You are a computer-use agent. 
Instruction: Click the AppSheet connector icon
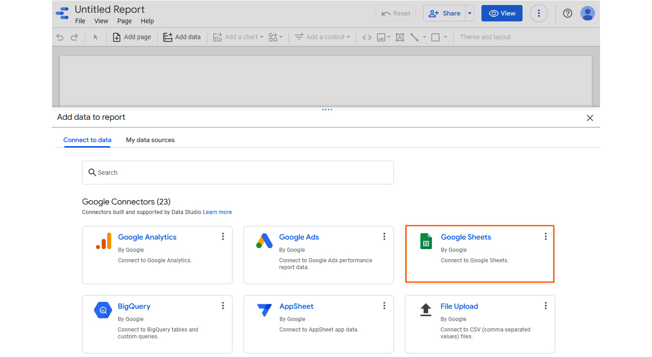pyautogui.click(x=264, y=310)
